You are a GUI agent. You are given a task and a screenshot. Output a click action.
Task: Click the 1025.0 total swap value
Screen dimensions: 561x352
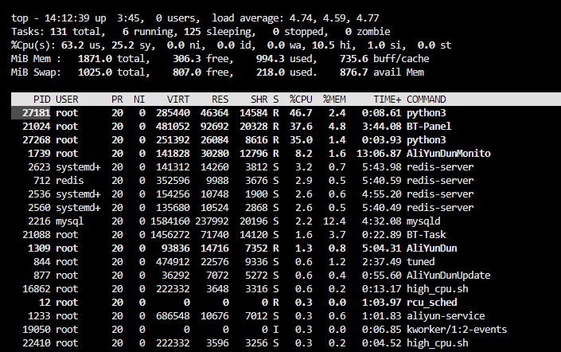(x=95, y=72)
